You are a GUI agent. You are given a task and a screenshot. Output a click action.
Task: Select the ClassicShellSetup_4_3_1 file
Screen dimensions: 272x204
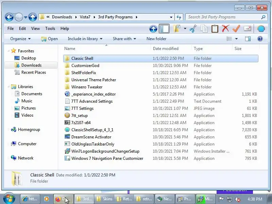[x=160, y=130]
